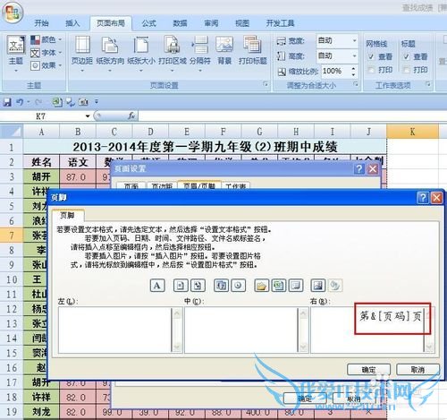Click the right section footer box with 第&[页码]页

coord(367,330)
